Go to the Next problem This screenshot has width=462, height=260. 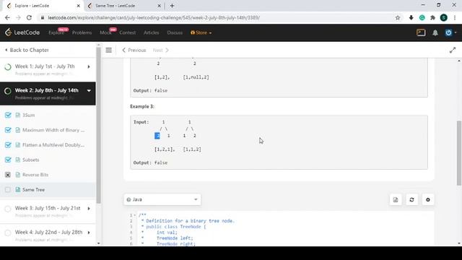pos(161,50)
